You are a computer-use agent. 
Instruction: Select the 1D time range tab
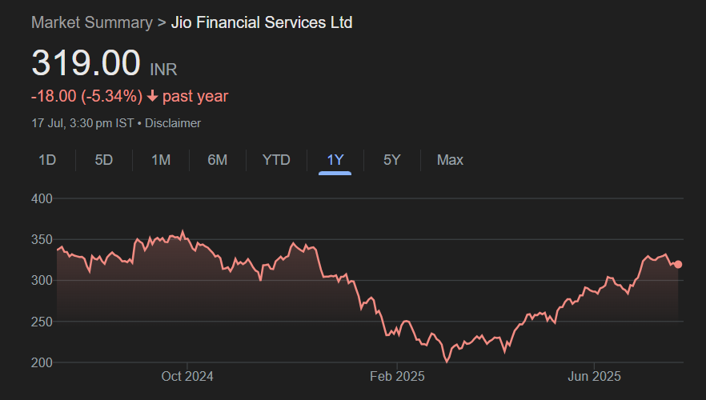[47, 160]
